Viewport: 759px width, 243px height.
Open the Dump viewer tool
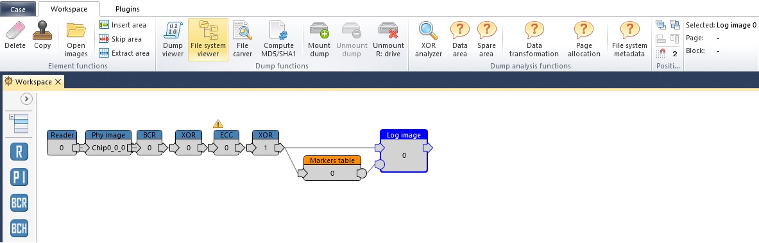coord(173,40)
